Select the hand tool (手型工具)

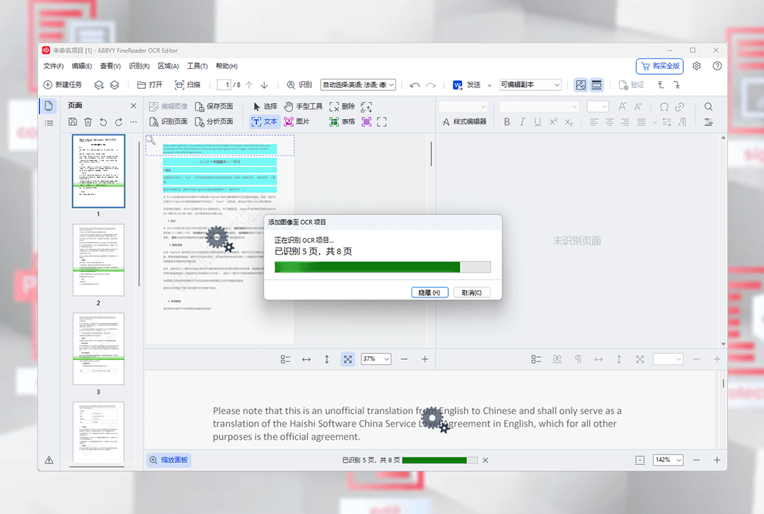click(303, 106)
